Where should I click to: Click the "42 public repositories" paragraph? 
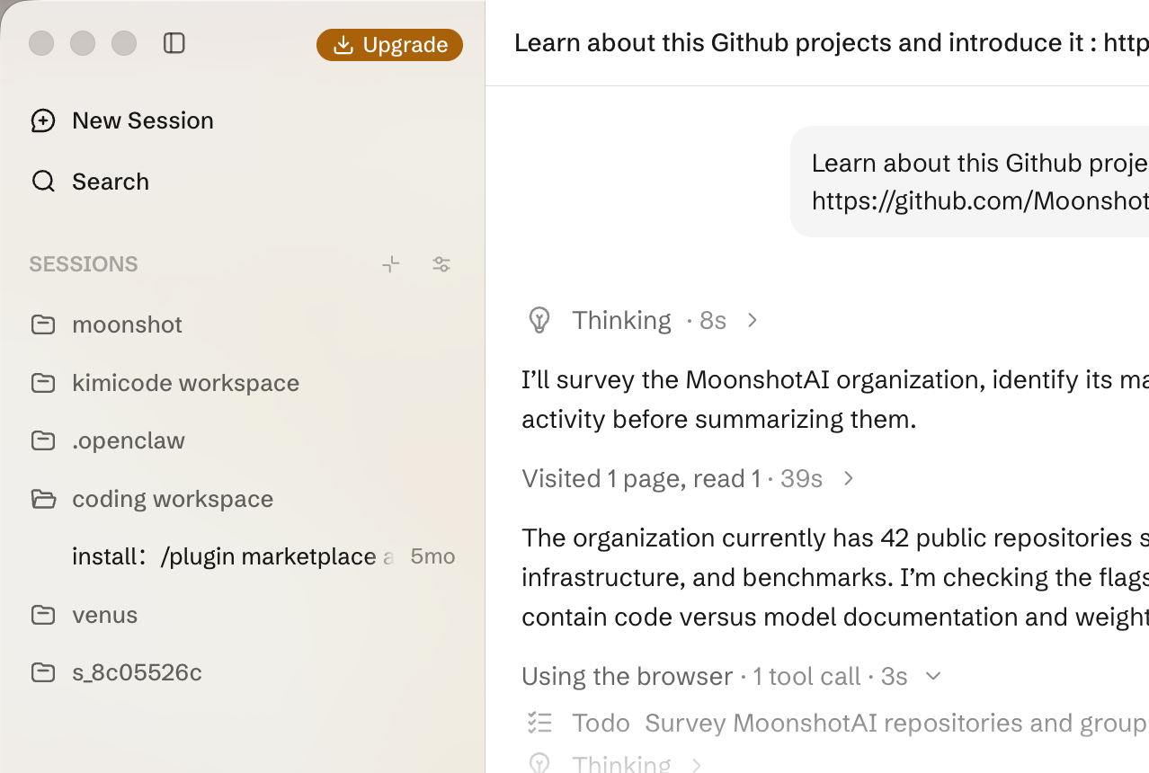point(835,577)
